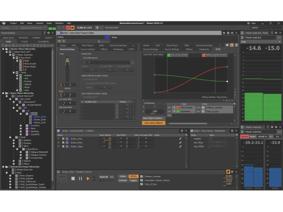
Task: Collapse the Master Audio Bus node
Action: tap(10, 55)
